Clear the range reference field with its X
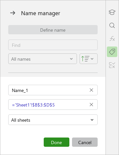Screen dimensions: 119x155 click(91, 105)
